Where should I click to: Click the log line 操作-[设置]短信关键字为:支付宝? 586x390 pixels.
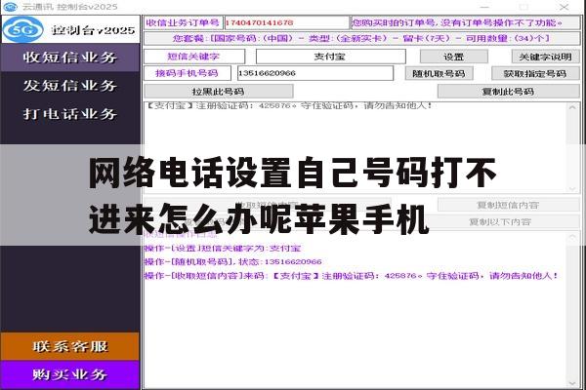tap(223, 249)
